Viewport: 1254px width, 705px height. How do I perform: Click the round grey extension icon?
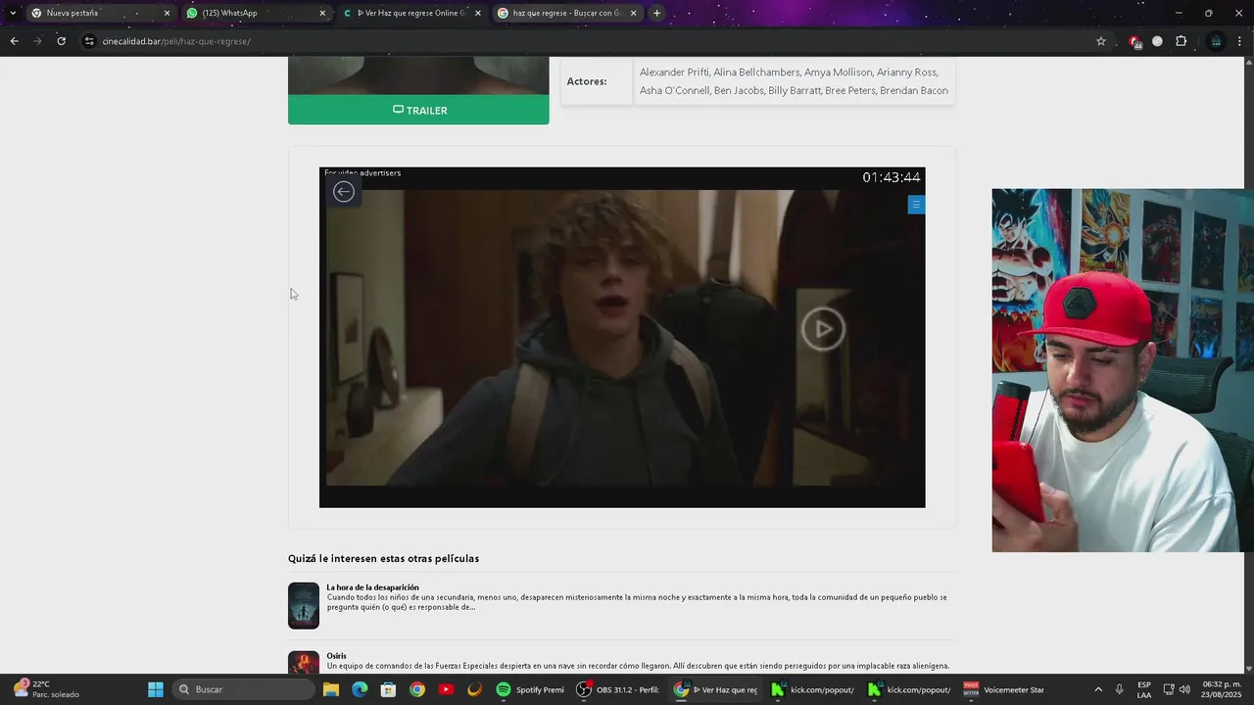[1157, 41]
